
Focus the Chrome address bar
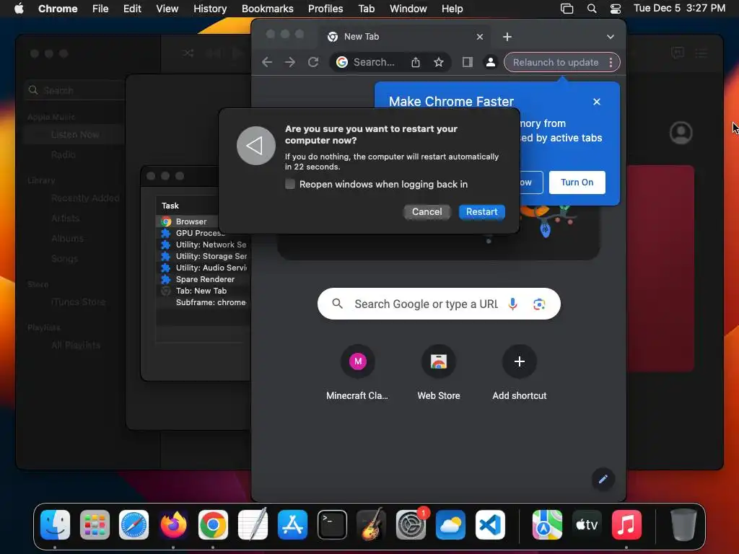pos(374,62)
